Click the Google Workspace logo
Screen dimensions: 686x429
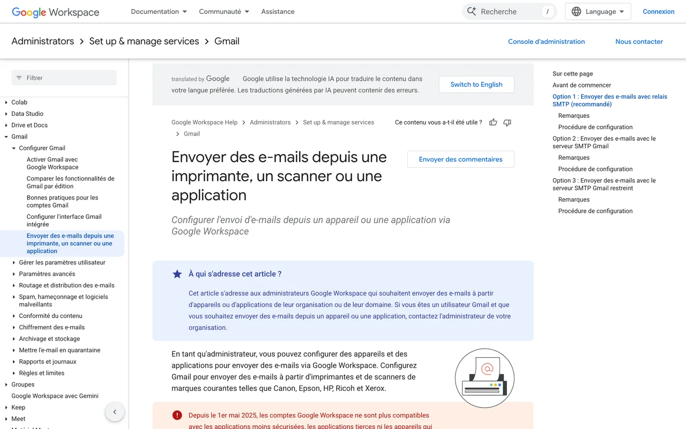[x=56, y=12]
